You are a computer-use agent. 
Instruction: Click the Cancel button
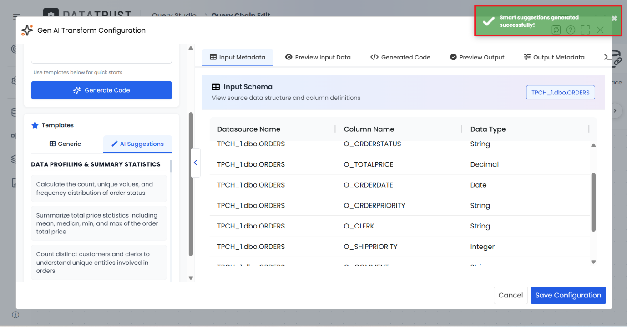click(511, 295)
